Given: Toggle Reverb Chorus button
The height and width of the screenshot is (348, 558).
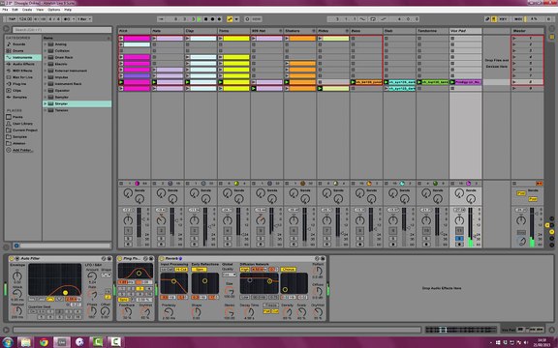Looking at the screenshot, I should pyautogui.click(x=289, y=270).
